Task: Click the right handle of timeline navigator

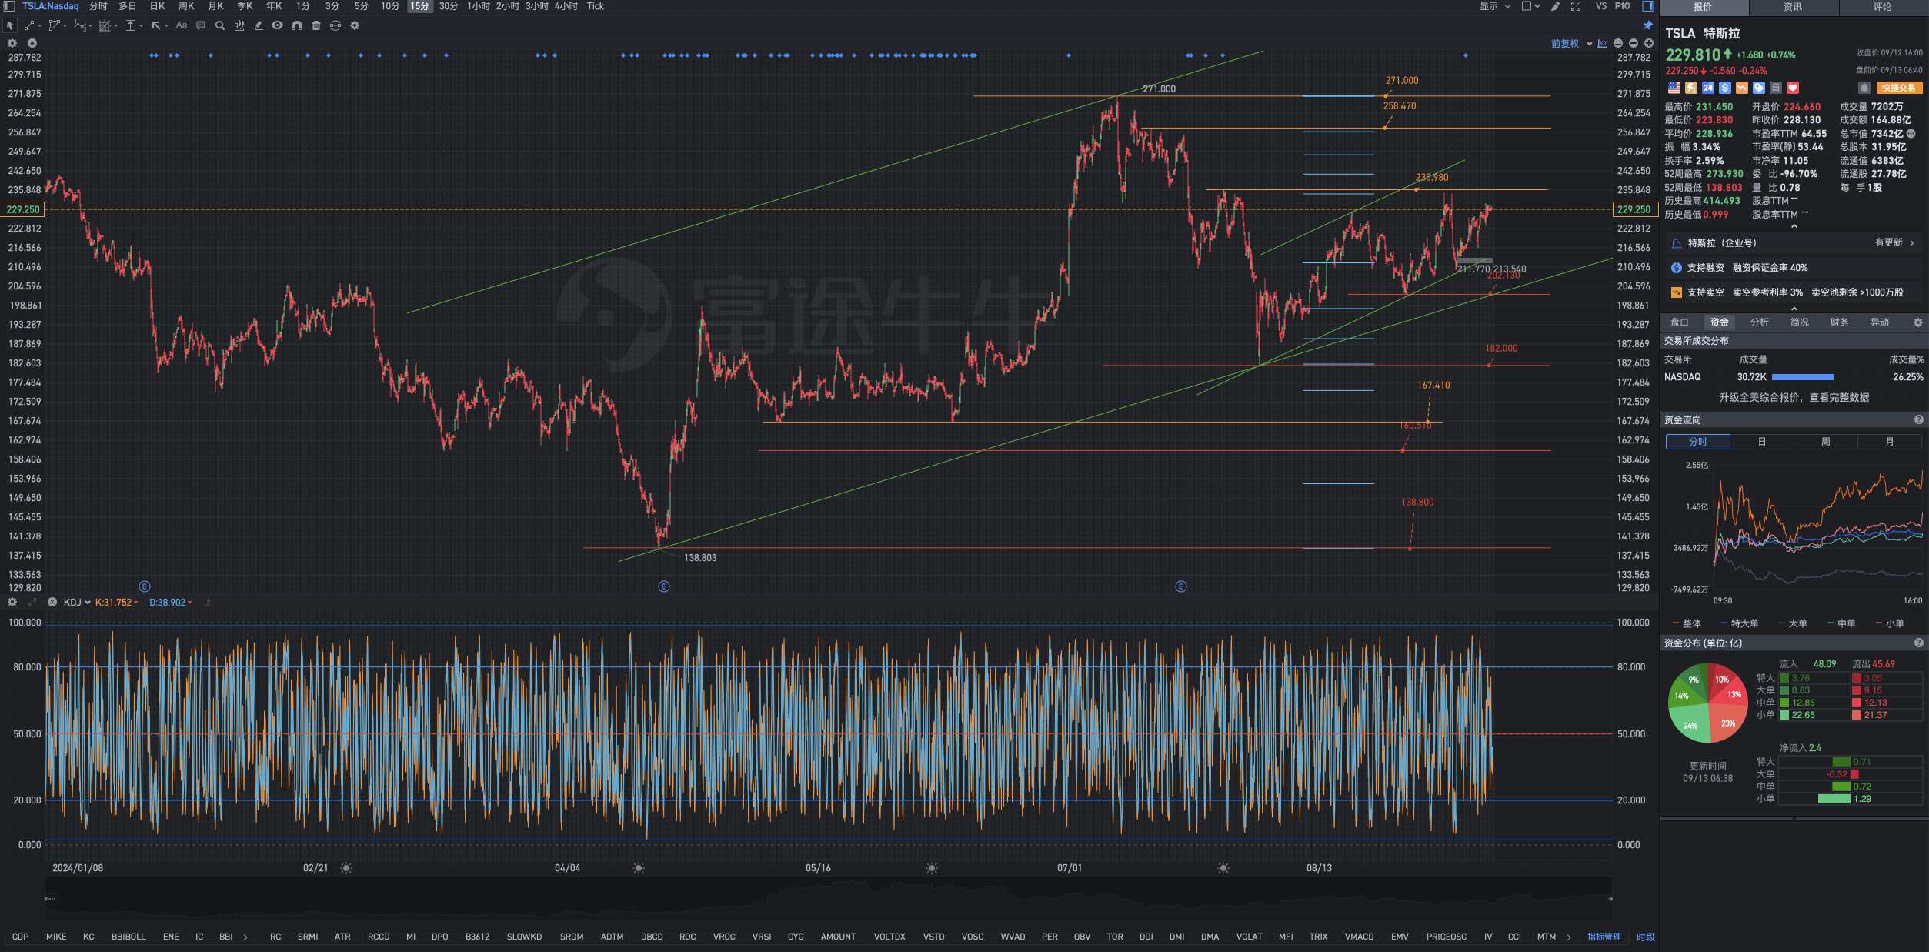Action: click(1610, 898)
